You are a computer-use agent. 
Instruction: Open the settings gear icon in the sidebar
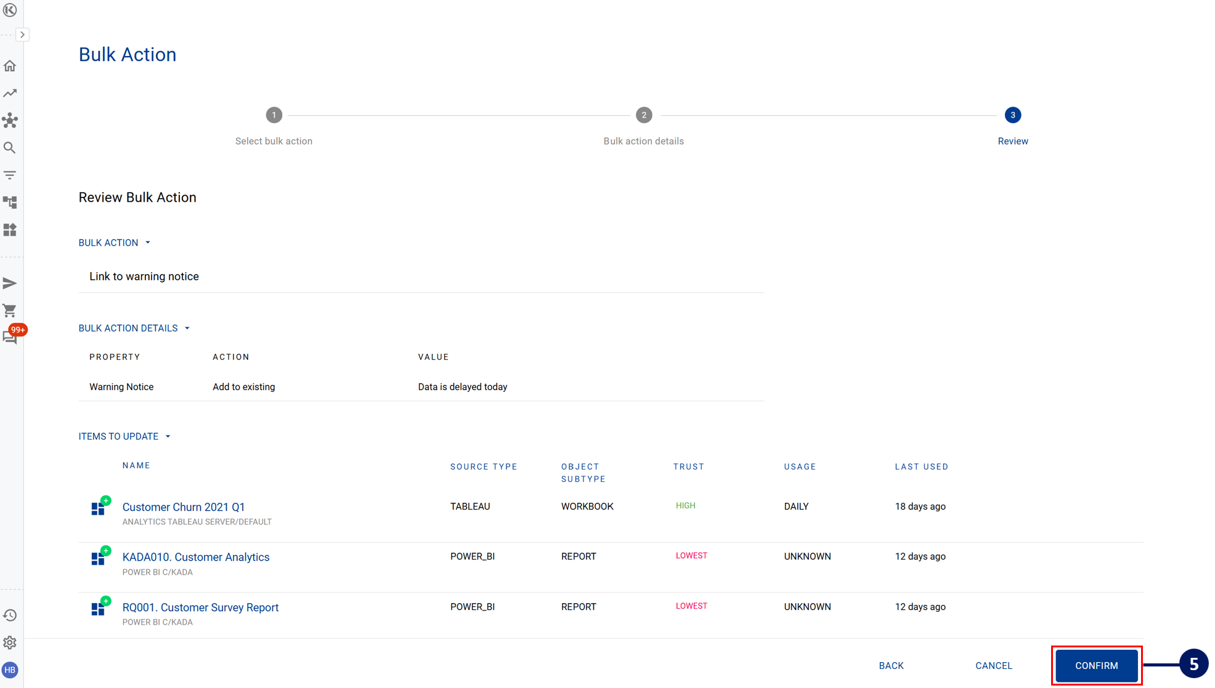pyautogui.click(x=10, y=642)
